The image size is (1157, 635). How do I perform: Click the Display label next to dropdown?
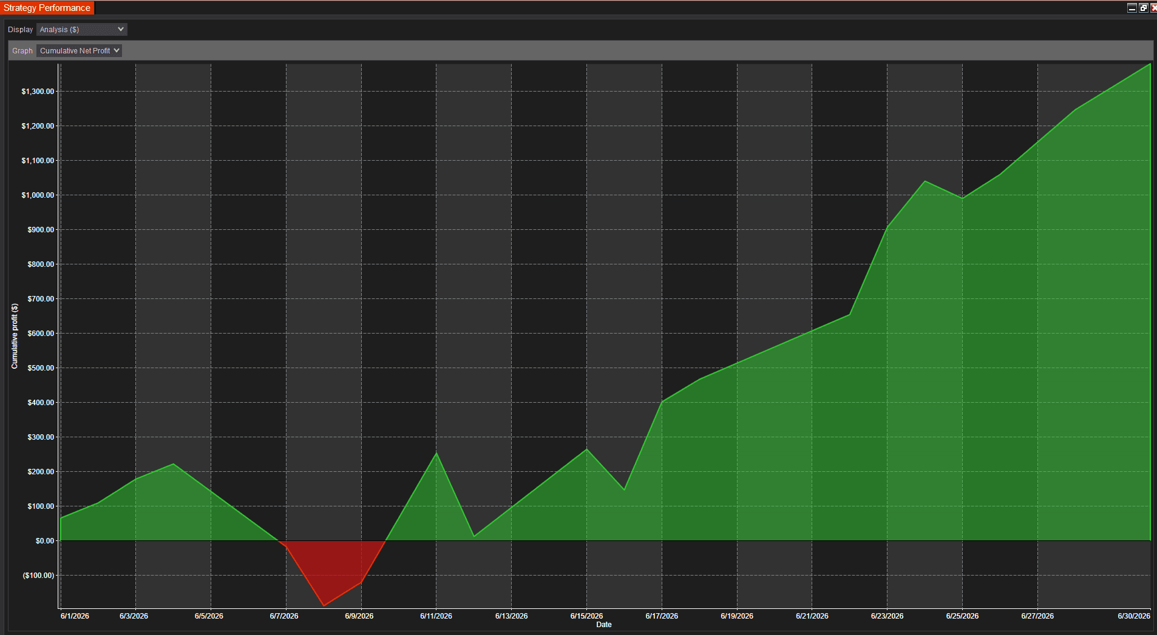21,30
